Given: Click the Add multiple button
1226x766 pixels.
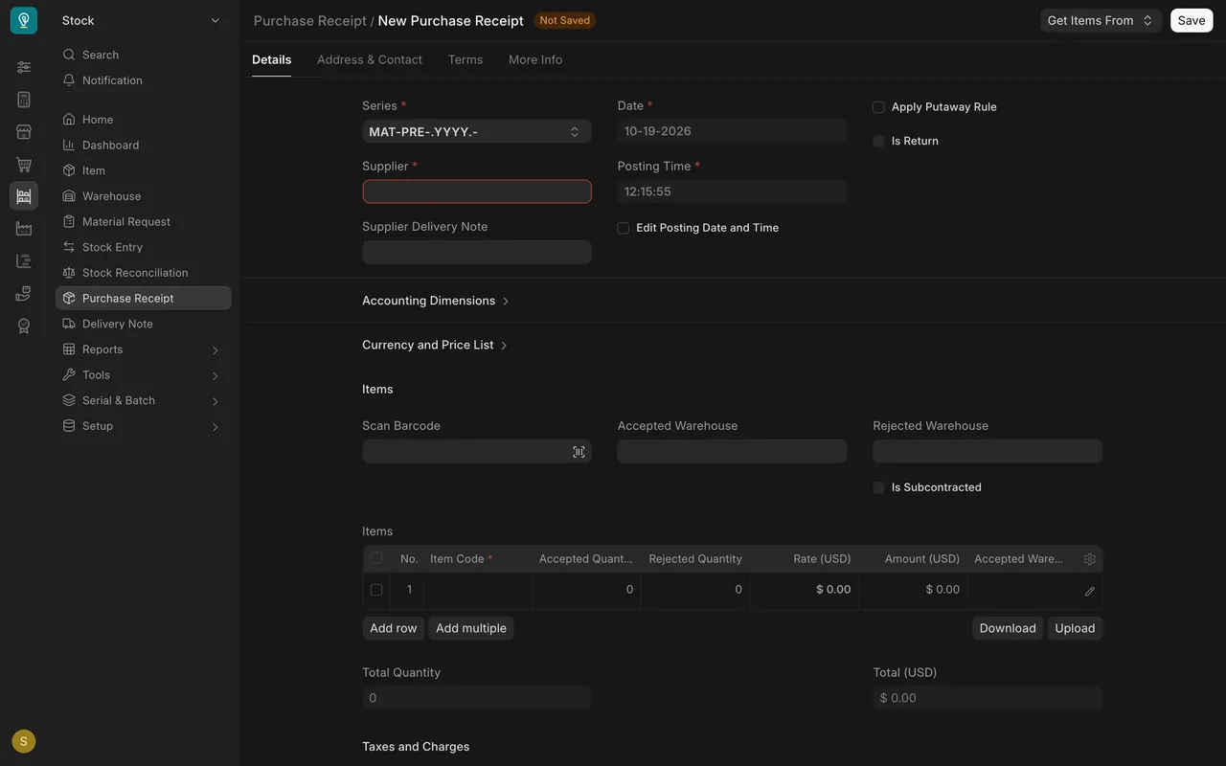Looking at the screenshot, I should point(471,628).
